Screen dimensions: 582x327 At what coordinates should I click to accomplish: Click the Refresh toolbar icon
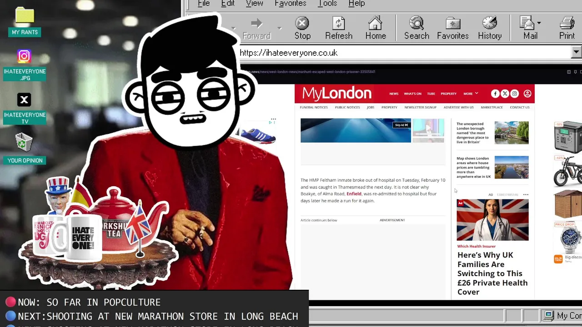(339, 28)
